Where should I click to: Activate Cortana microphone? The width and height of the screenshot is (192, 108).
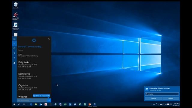[49, 100]
